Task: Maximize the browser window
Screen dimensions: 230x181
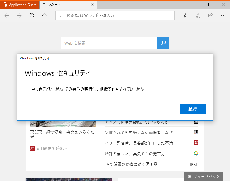Action: click(210, 5)
